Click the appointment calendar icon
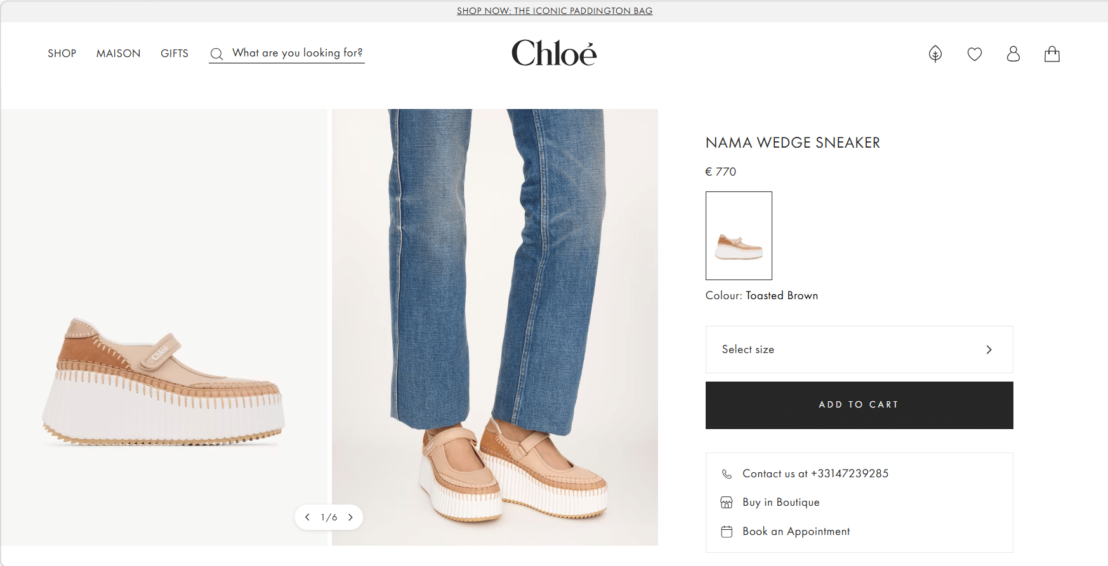Viewport: 1108px width, 566px height. [727, 532]
